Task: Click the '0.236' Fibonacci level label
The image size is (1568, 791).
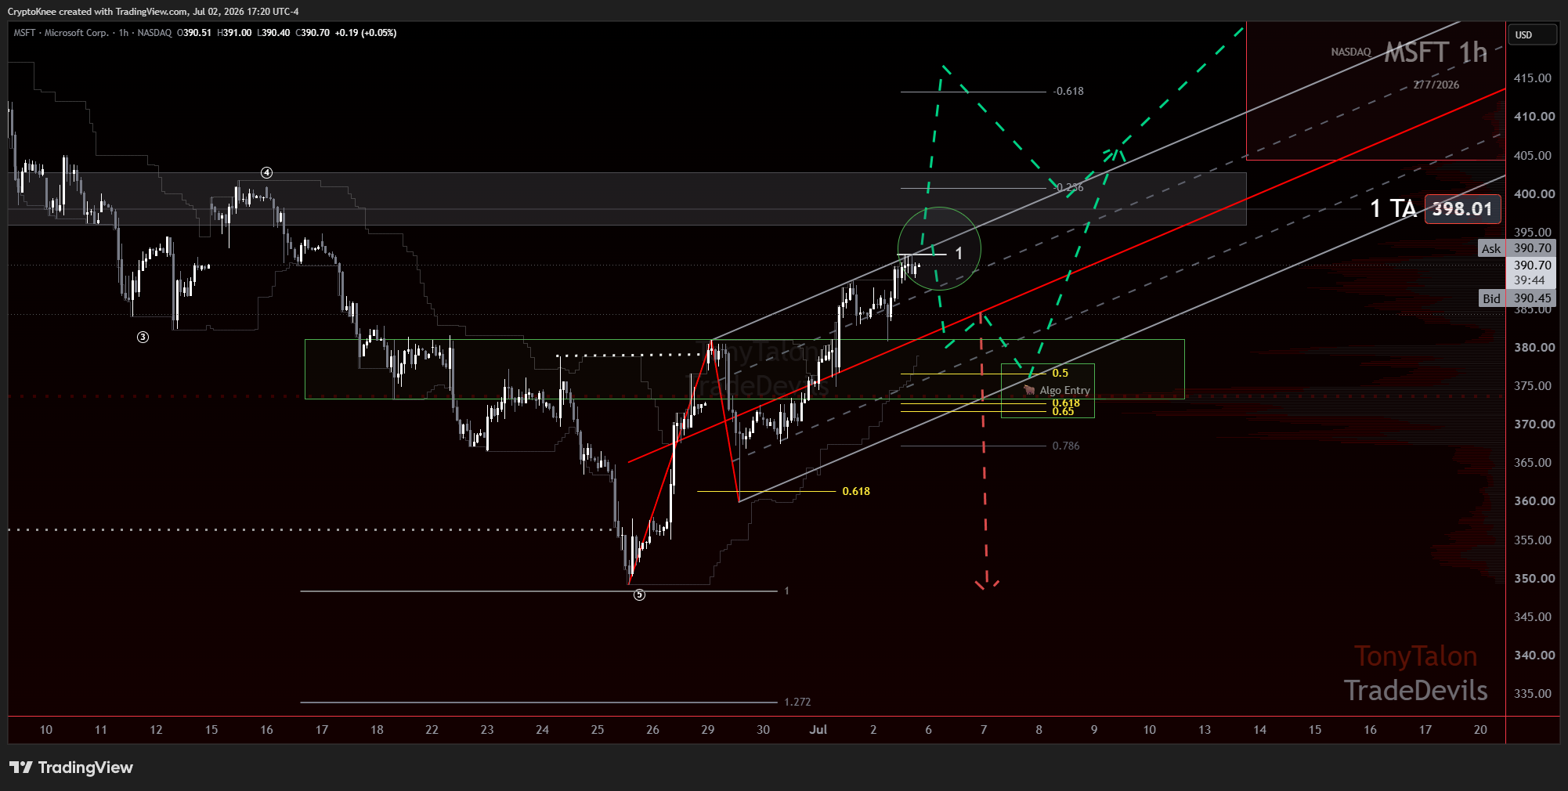Action: (x=1068, y=187)
